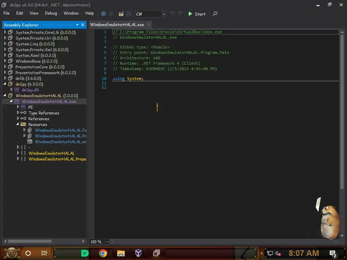Open the Help menu
This screenshot has width=347, height=260.
tap(89, 13)
